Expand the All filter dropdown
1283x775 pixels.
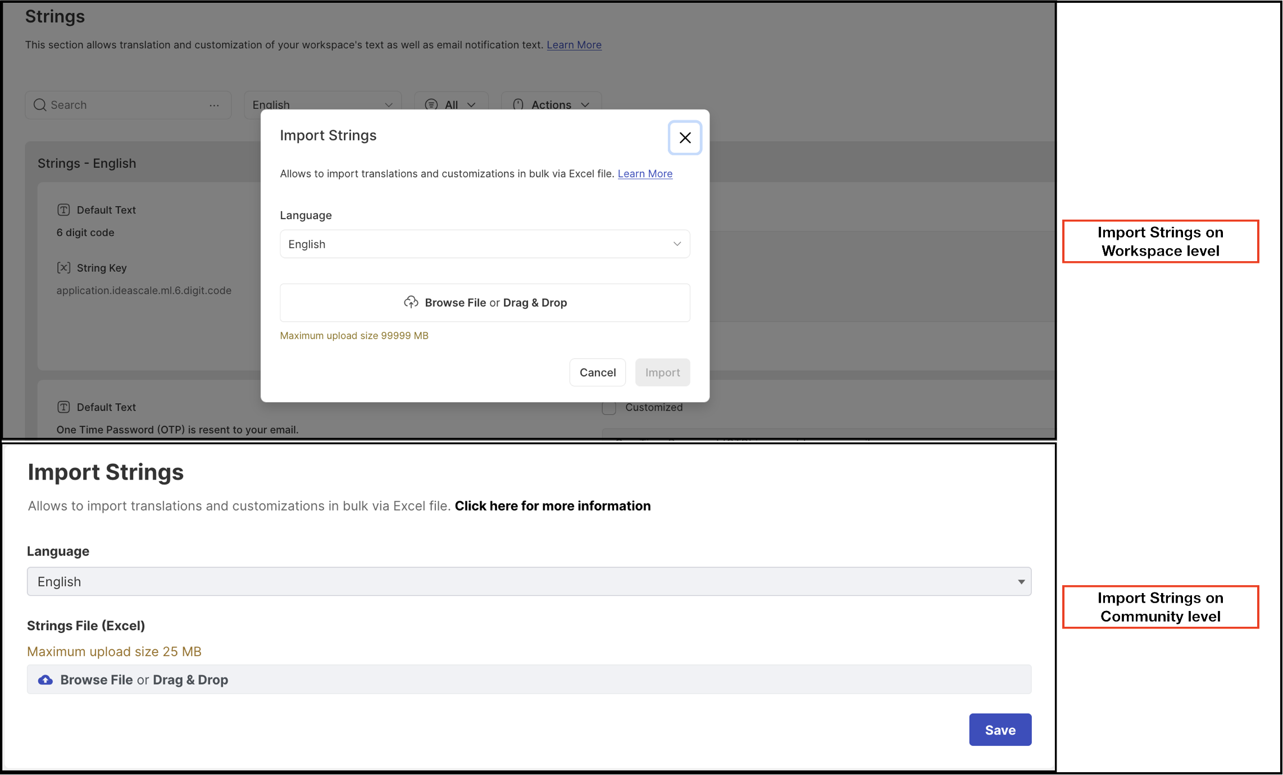(452, 105)
